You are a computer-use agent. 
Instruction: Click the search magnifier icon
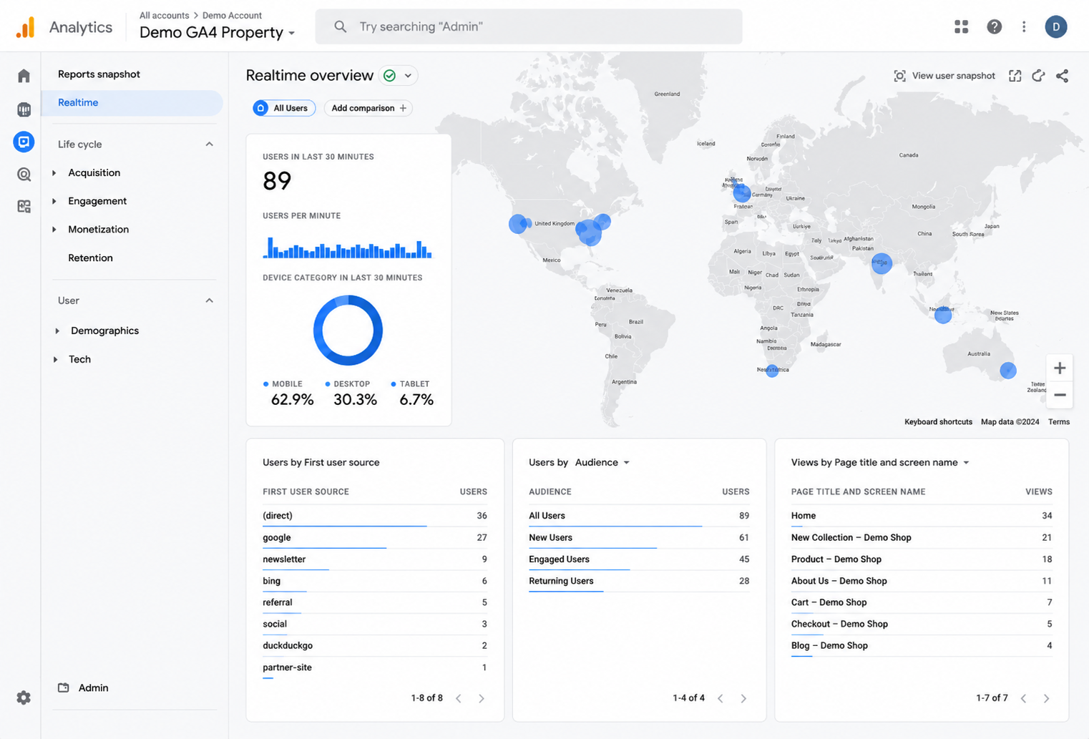click(340, 26)
